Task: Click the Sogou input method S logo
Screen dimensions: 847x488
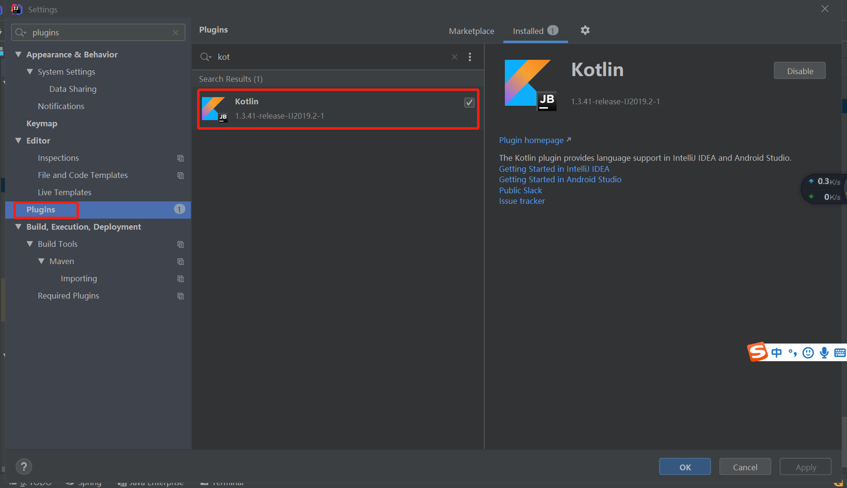Action: point(758,352)
